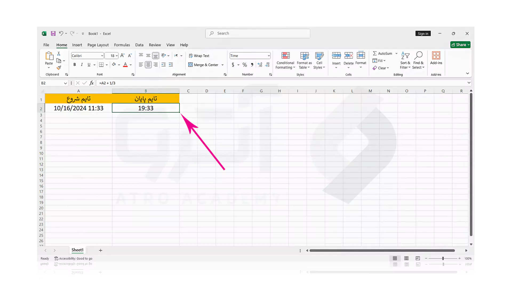The image size is (512, 288).
Task: Click Delete cells icon
Action: (x=349, y=55)
